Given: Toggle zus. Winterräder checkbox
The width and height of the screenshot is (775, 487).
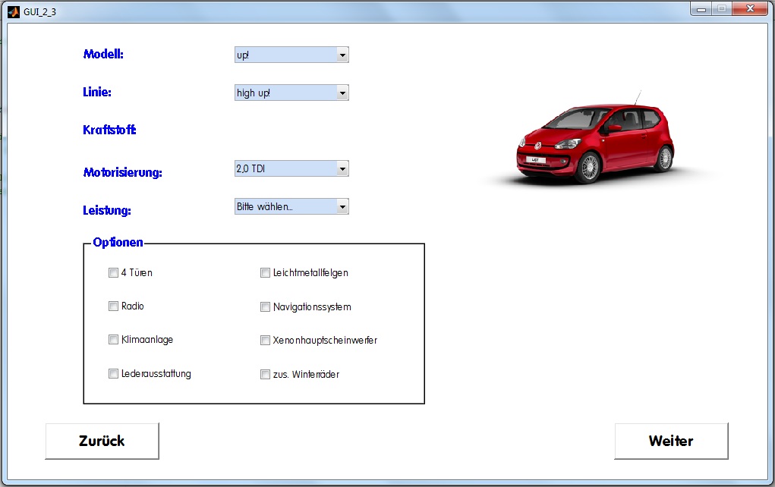Looking at the screenshot, I should point(266,374).
